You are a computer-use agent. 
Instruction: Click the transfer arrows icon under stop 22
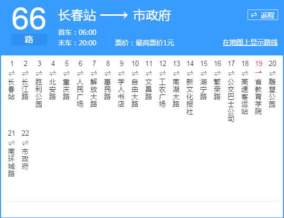point(25,143)
